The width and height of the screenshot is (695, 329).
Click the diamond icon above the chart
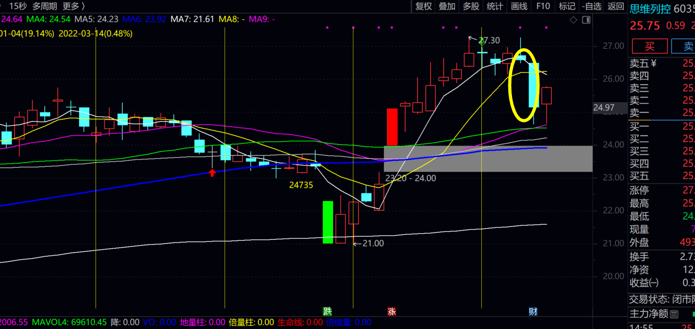(x=573, y=20)
